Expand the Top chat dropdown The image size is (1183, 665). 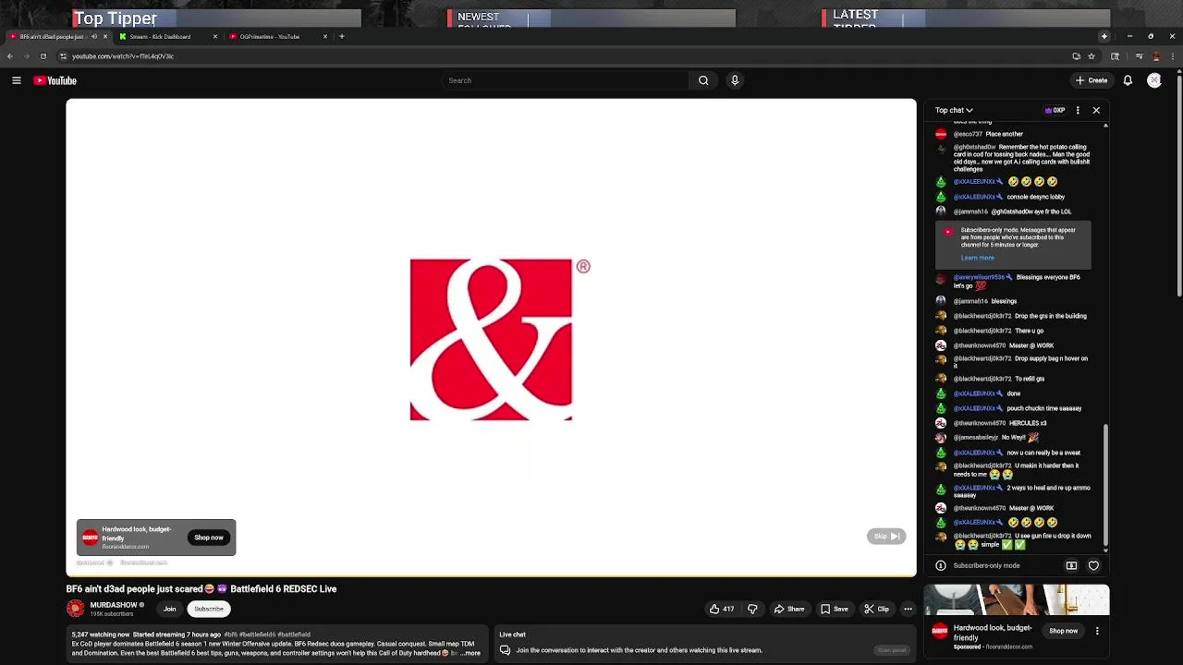pos(954,110)
